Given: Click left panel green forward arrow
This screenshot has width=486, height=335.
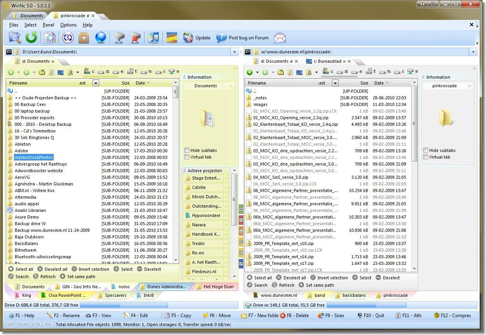Looking at the screenshot, I should tap(26, 72).
